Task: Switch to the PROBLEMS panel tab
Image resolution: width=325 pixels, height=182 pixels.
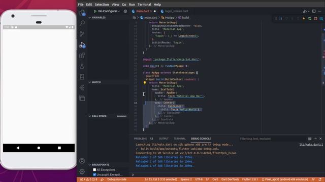Action: [140, 139]
